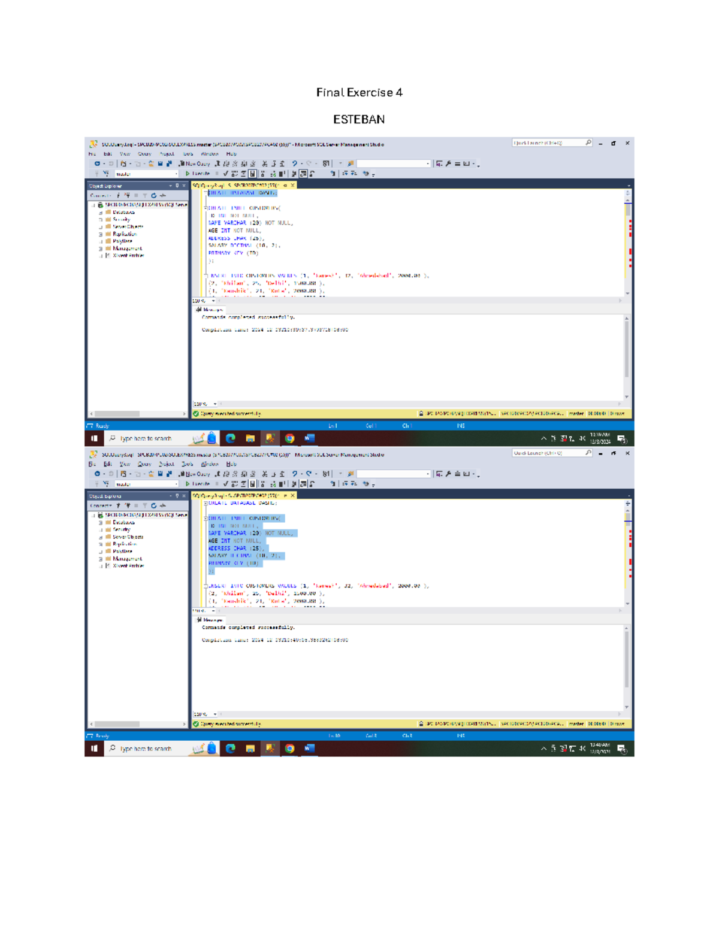Open Window menu in the second SSMS screenshot
719x930 pixels.
(209, 464)
